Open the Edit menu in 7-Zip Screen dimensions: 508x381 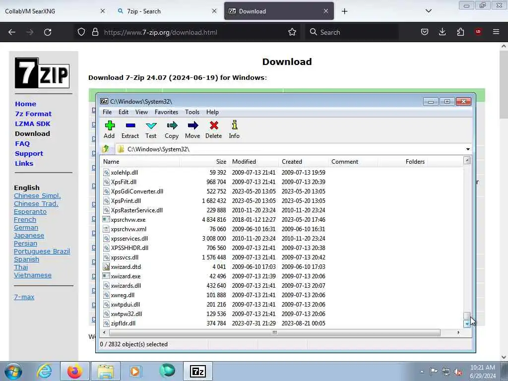coord(124,112)
